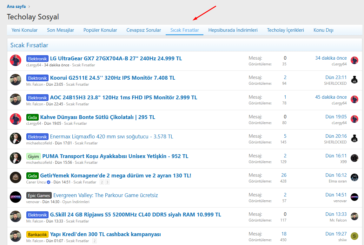
Task: Click X99 last-poster avatar on PUMA row
Action: (x=354, y=158)
